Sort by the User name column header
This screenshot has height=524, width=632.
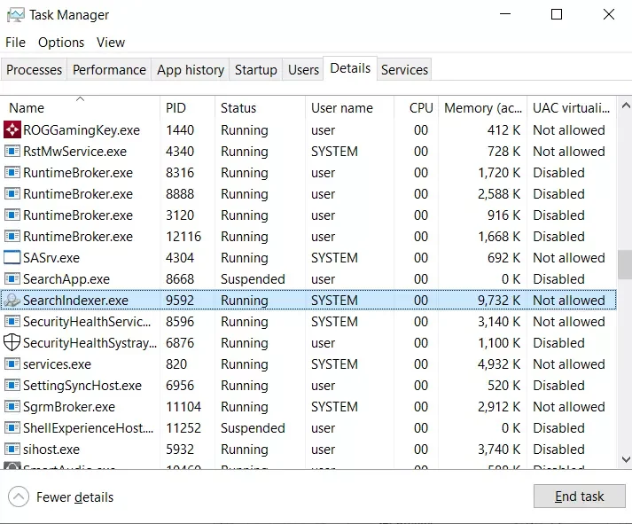[x=349, y=107]
